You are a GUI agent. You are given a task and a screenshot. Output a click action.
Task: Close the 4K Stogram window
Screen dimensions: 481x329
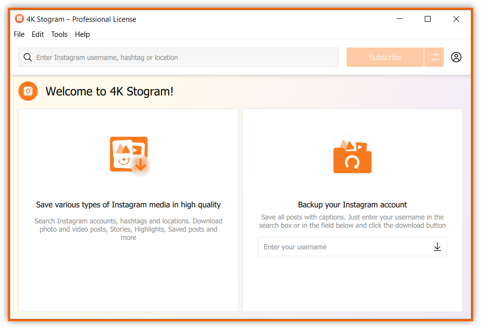point(456,19)
